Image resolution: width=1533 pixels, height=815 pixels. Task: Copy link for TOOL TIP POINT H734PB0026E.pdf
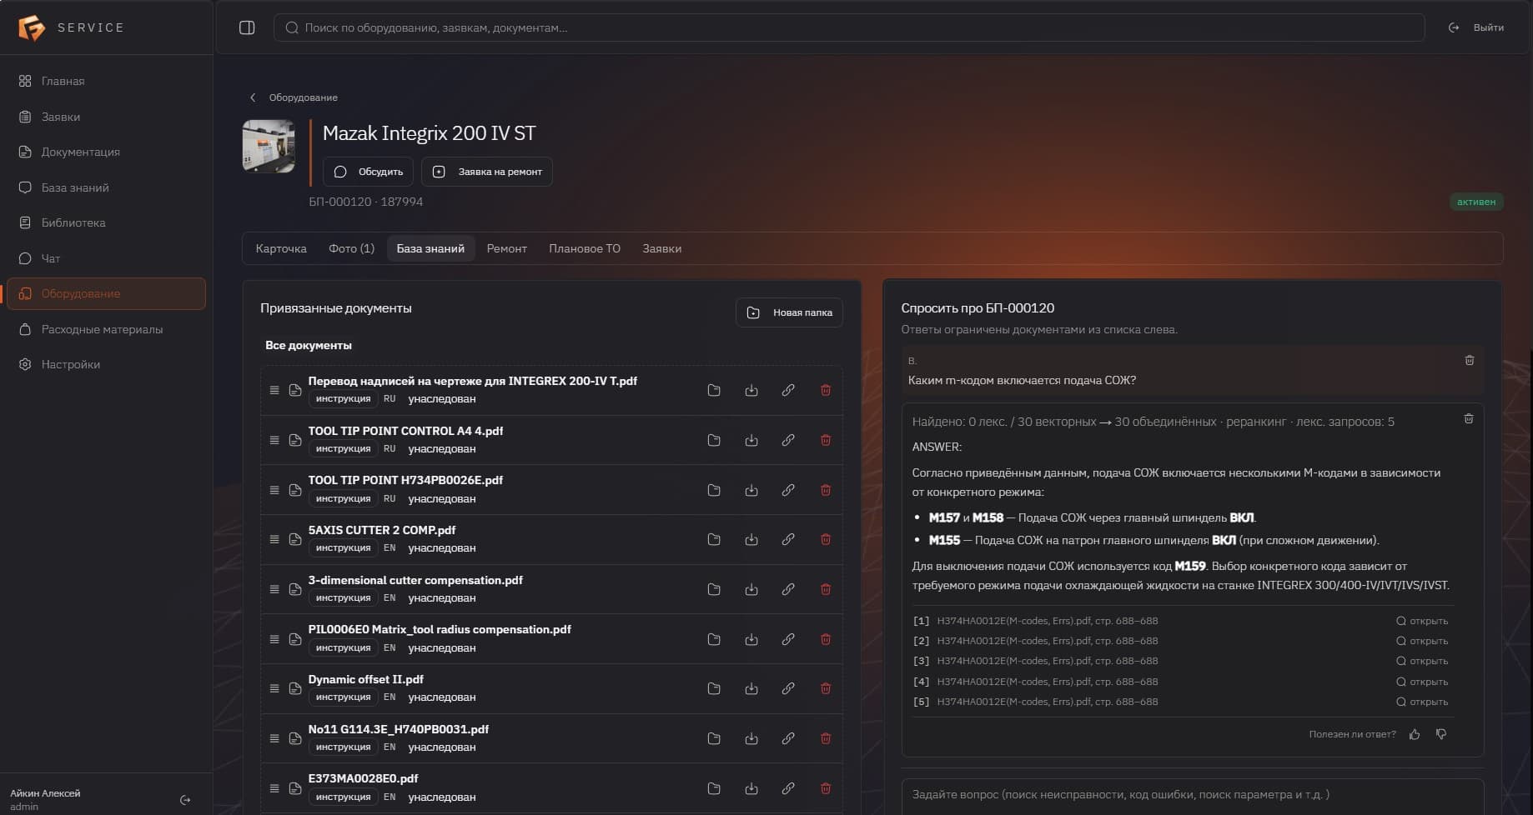pos(788,490)
